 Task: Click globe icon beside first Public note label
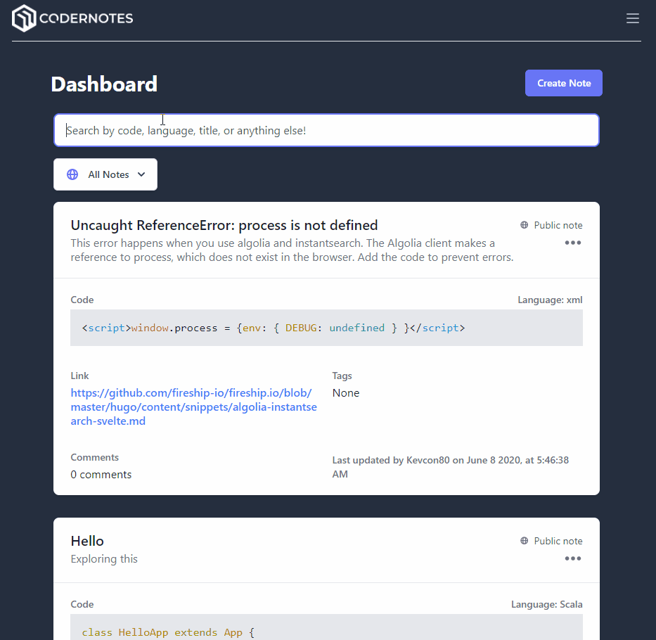pos(525,225)
